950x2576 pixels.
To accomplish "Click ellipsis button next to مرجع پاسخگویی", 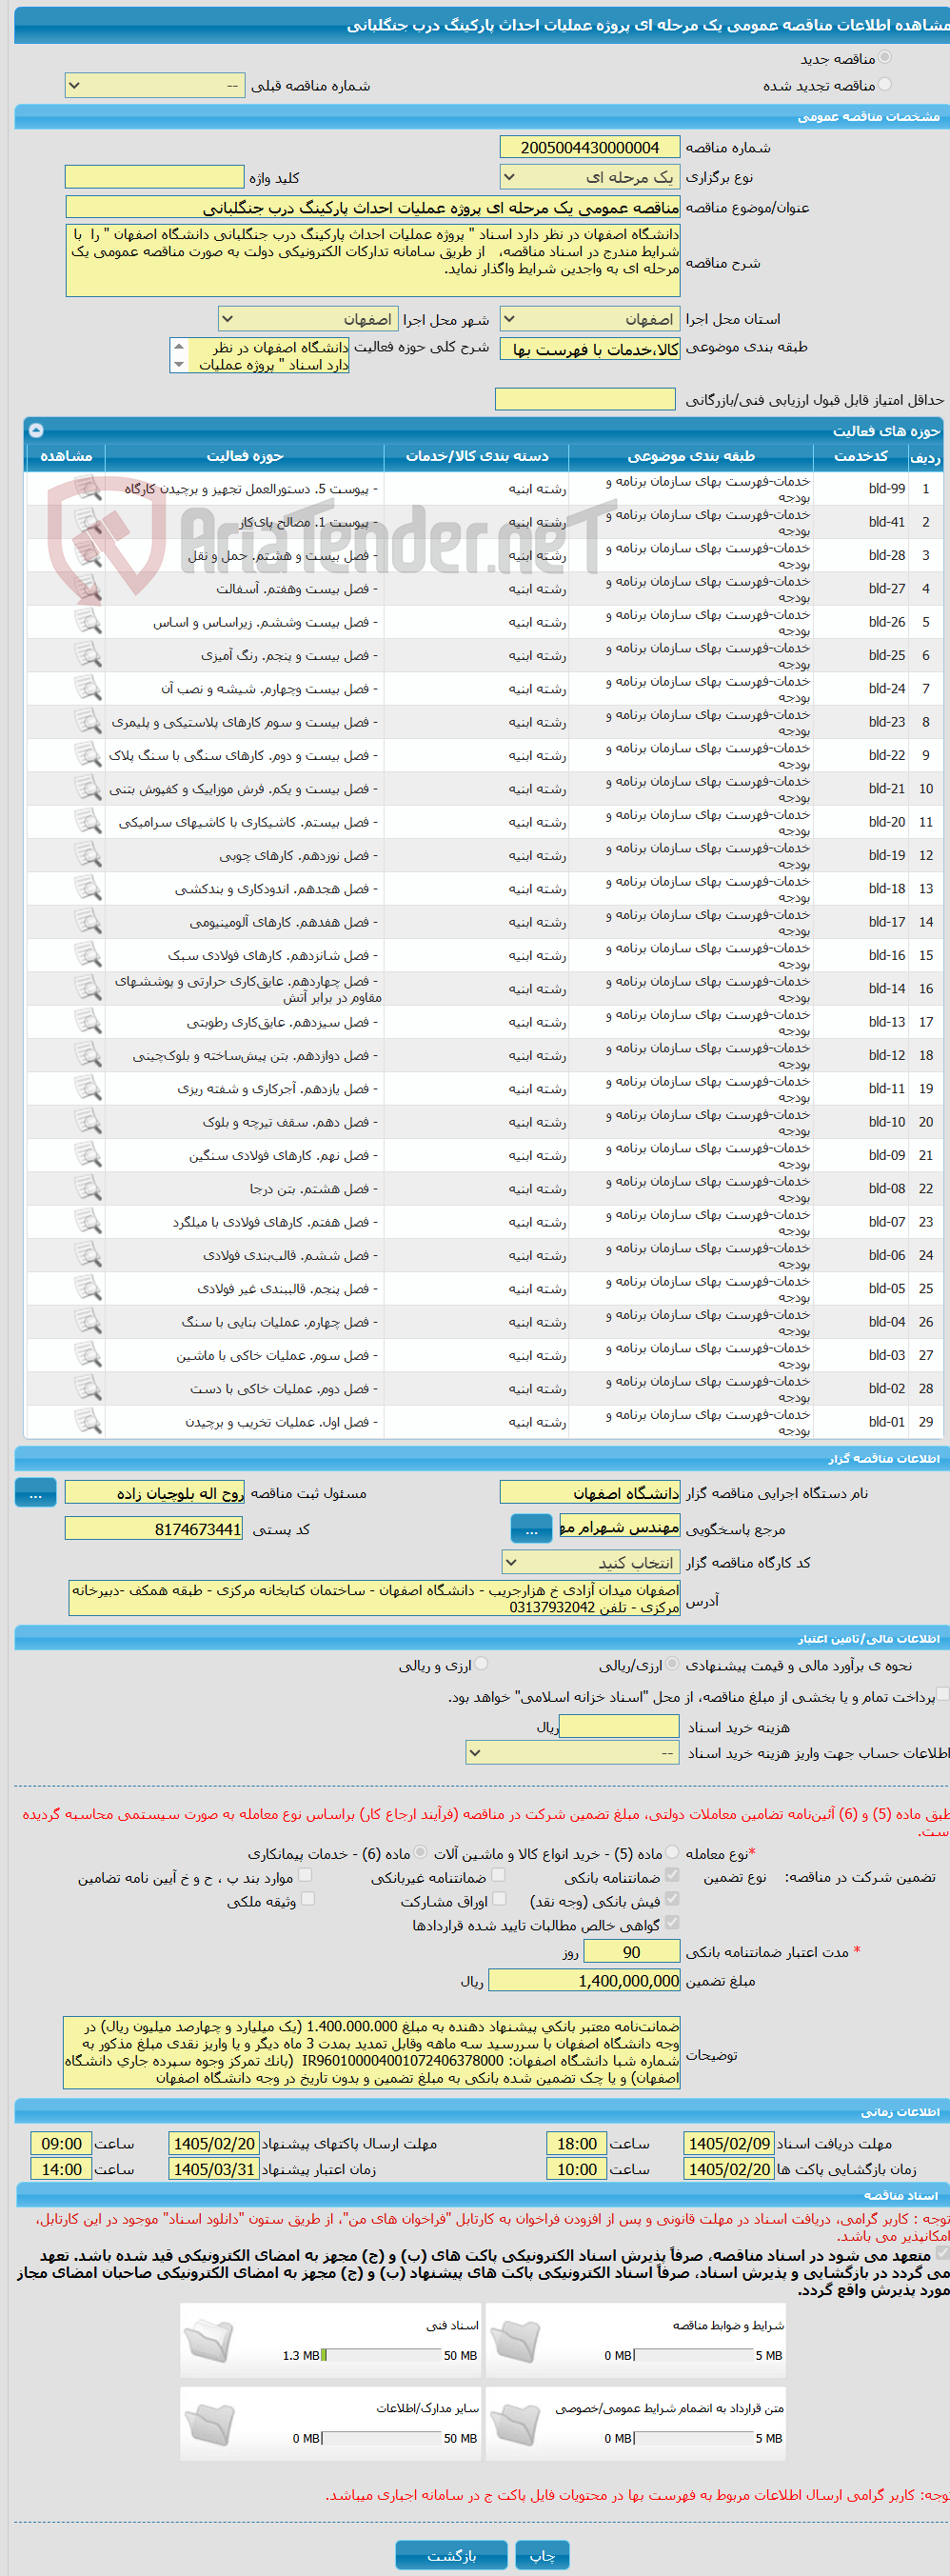I will click(x=531, y=1528).
